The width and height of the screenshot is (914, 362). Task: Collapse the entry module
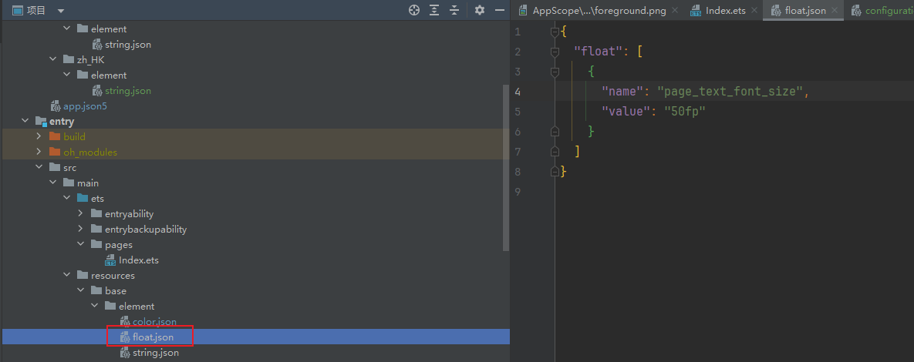coord(25,121)
